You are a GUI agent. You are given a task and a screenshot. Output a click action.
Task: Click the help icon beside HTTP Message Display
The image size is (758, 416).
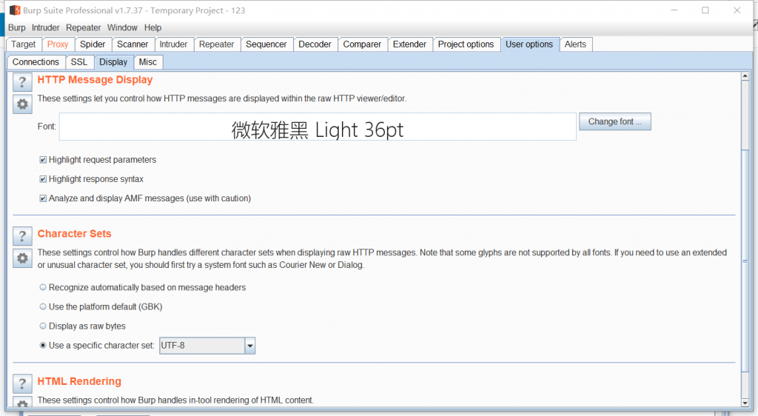point(22,82)
